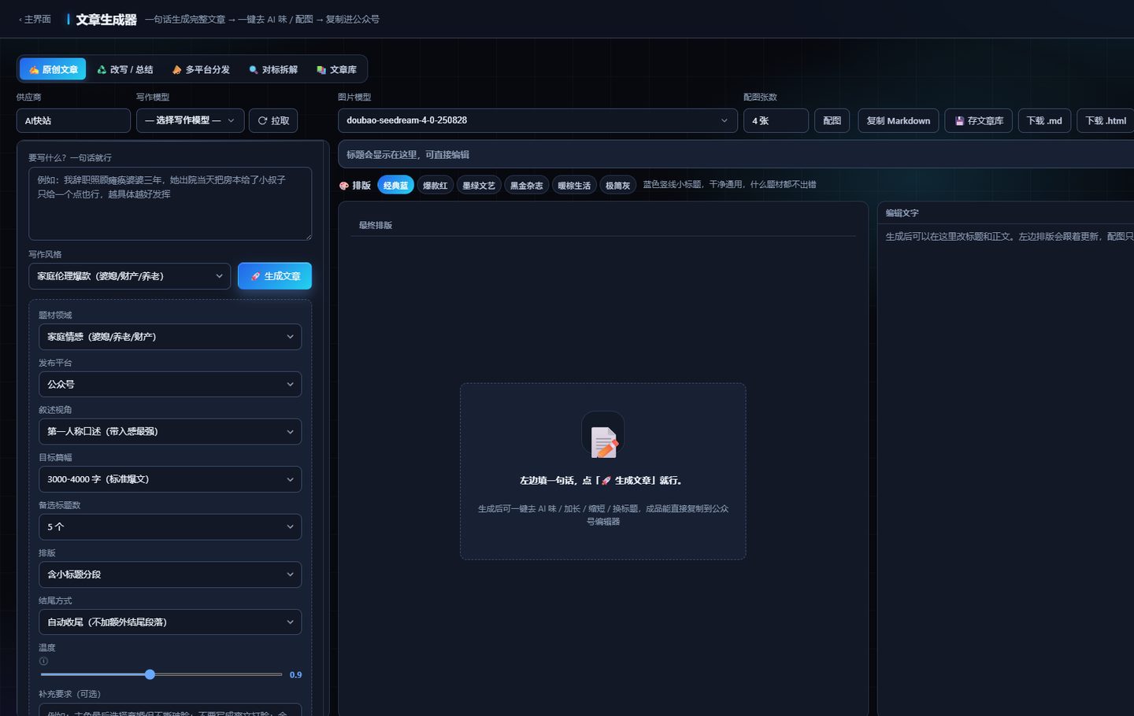Click the document pencil icon in preview
The height and width of the screenshot is (716, 1134).
(603, 441)
